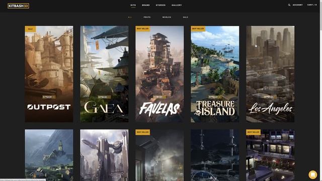The width and height of the screenshot is (322, 181).
Task: Open the Kits menu item
Action: tap(133, 5)
